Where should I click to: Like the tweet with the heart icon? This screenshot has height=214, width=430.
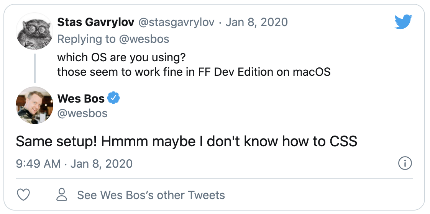click(x=24, y=195)
